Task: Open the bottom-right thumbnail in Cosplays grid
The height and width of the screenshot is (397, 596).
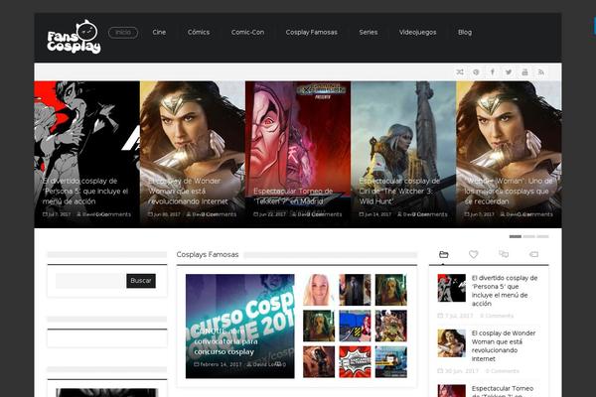Action: 390,362
